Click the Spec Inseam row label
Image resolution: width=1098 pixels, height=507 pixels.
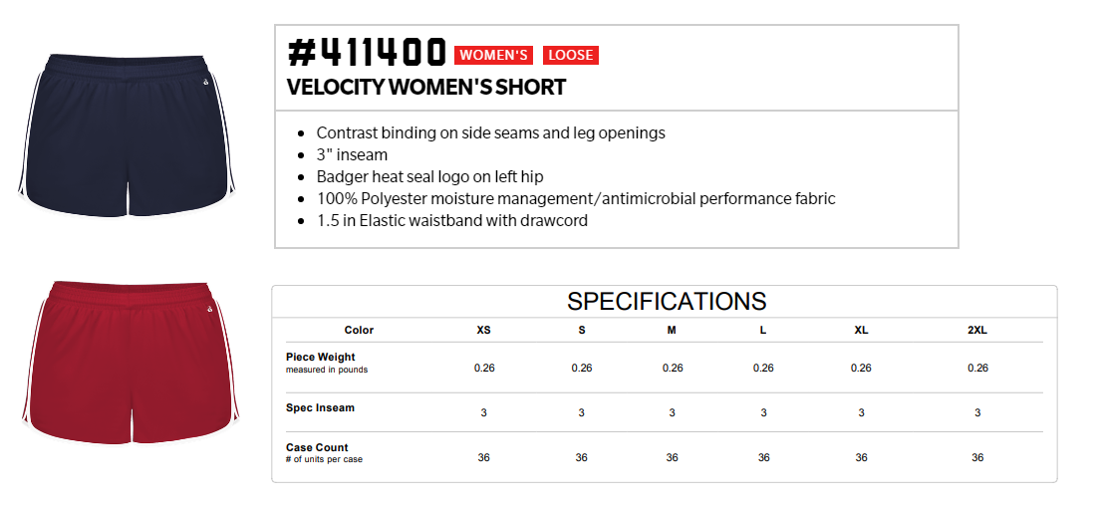tap(320, 407)
